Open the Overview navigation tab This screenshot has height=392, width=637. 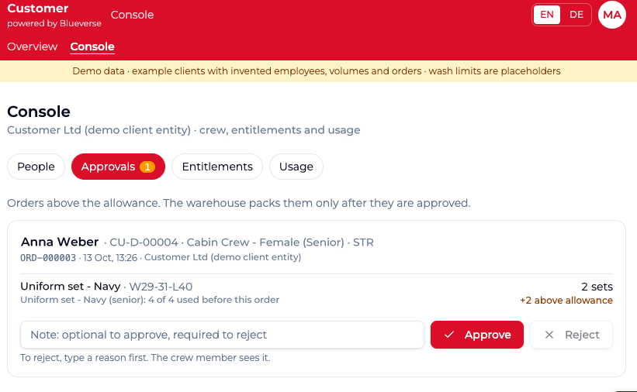click(x=33, y=46)
